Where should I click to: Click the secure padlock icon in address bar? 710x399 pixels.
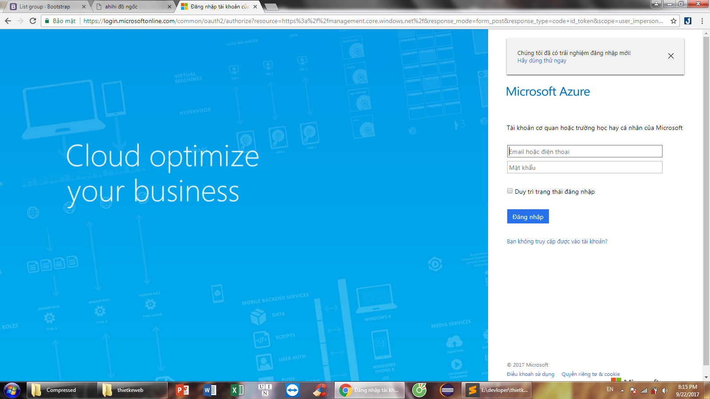click(47, 21)
